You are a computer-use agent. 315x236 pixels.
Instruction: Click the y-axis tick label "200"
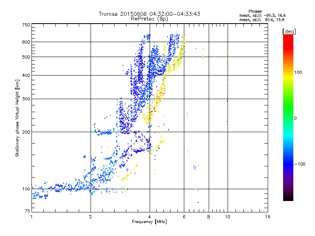(26, 132)
